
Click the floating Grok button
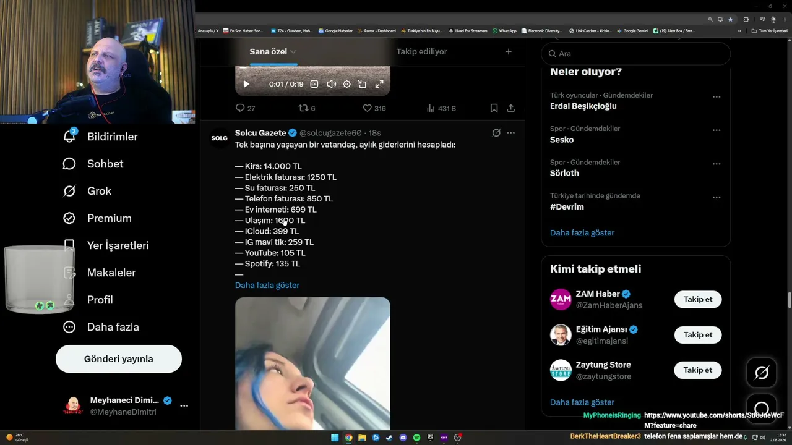coord(762,373)
